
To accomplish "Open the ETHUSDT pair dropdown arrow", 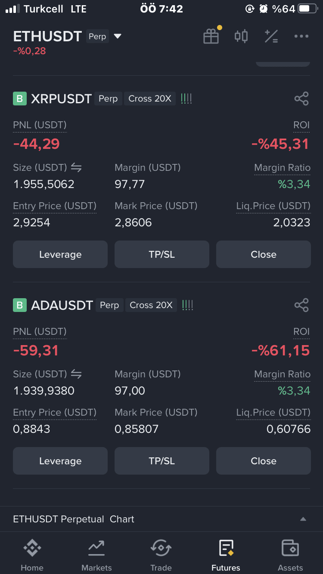I will tap(118, 37).
